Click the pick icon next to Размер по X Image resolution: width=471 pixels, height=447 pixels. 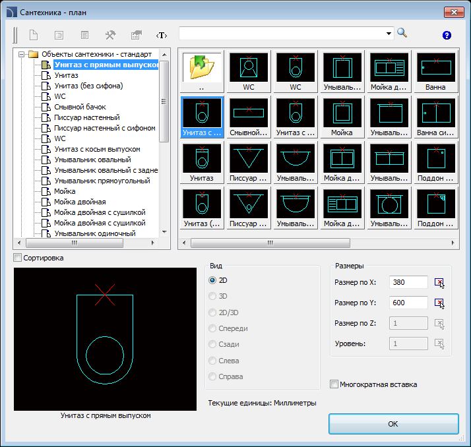439,282
